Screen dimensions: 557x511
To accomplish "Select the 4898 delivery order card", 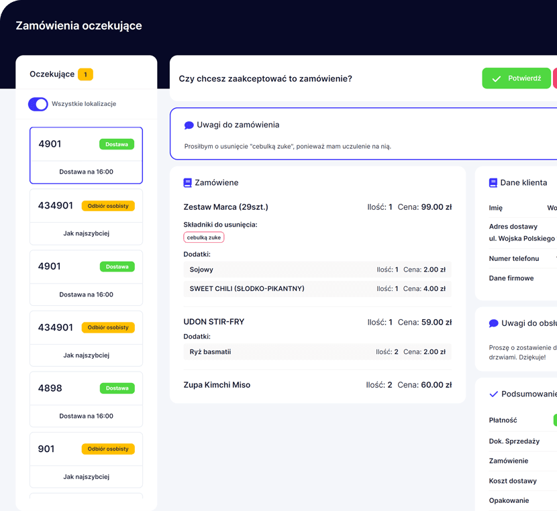I will [x=87, y=399].
